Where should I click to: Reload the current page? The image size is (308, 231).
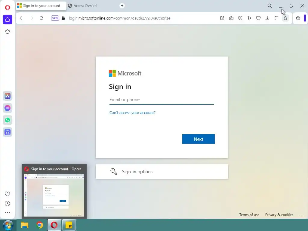42,18
